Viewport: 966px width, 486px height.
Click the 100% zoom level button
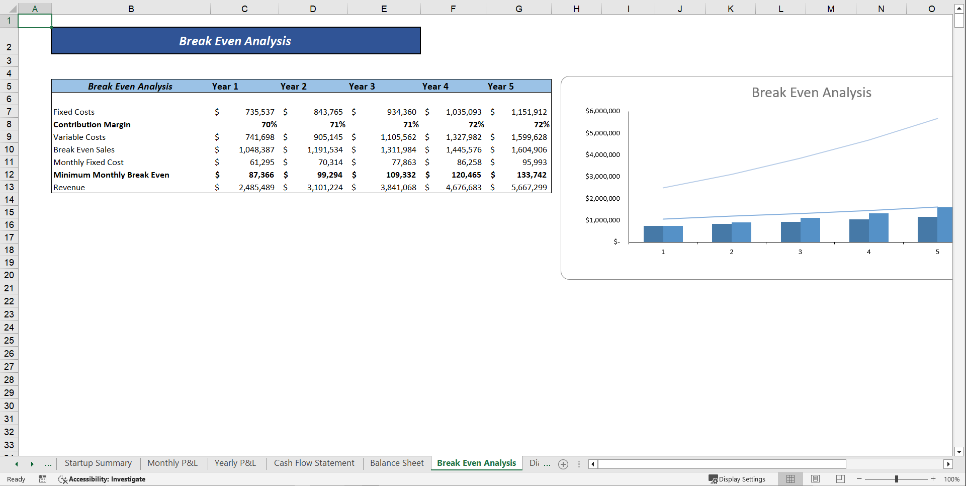coord(951,479)
